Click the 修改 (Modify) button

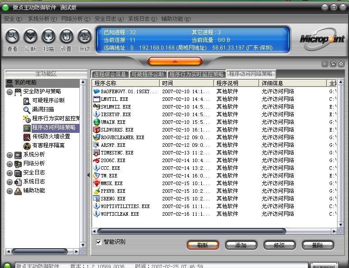tap(279, 245)
